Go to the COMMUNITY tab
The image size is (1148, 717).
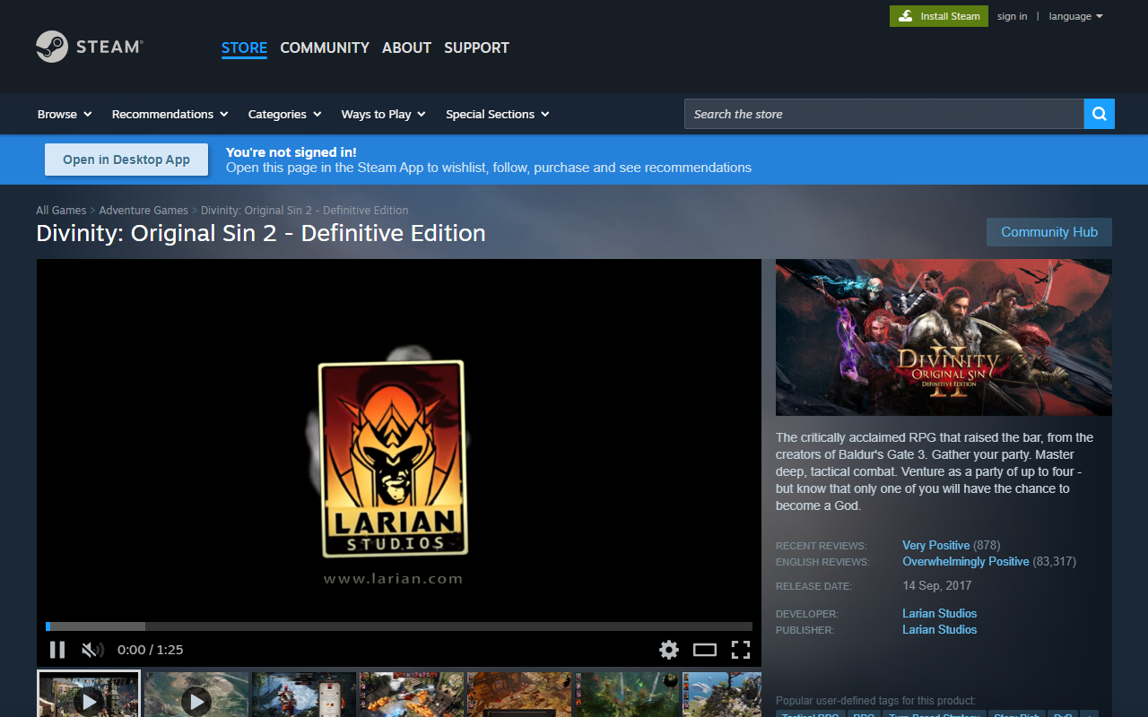click(x=325, y=48)
